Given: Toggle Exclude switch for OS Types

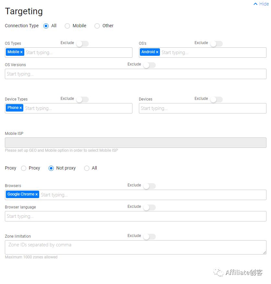Looking at the screenshot, I should 82,44.
